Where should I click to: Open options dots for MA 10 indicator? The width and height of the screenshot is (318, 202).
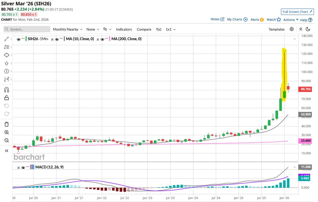pyautogui.click(x=61, y=39)
